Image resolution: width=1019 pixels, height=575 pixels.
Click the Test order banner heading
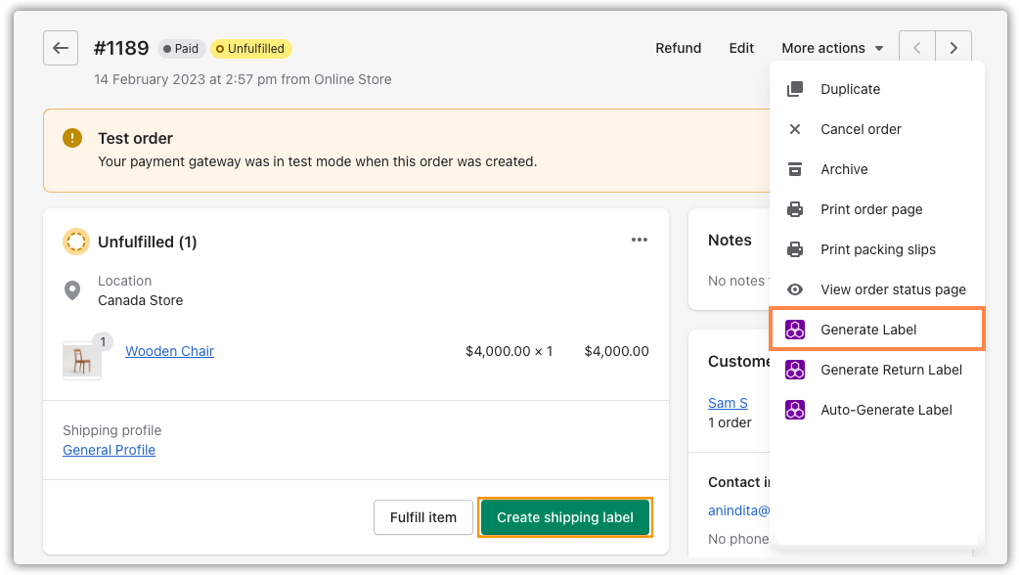135,139
